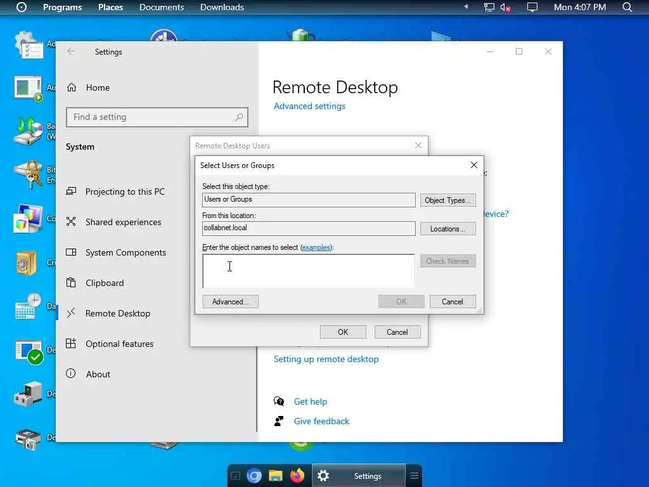This screenshot has height=487, width=649.
Task: Click the Settings task in dock
Action: coord(359,476)
